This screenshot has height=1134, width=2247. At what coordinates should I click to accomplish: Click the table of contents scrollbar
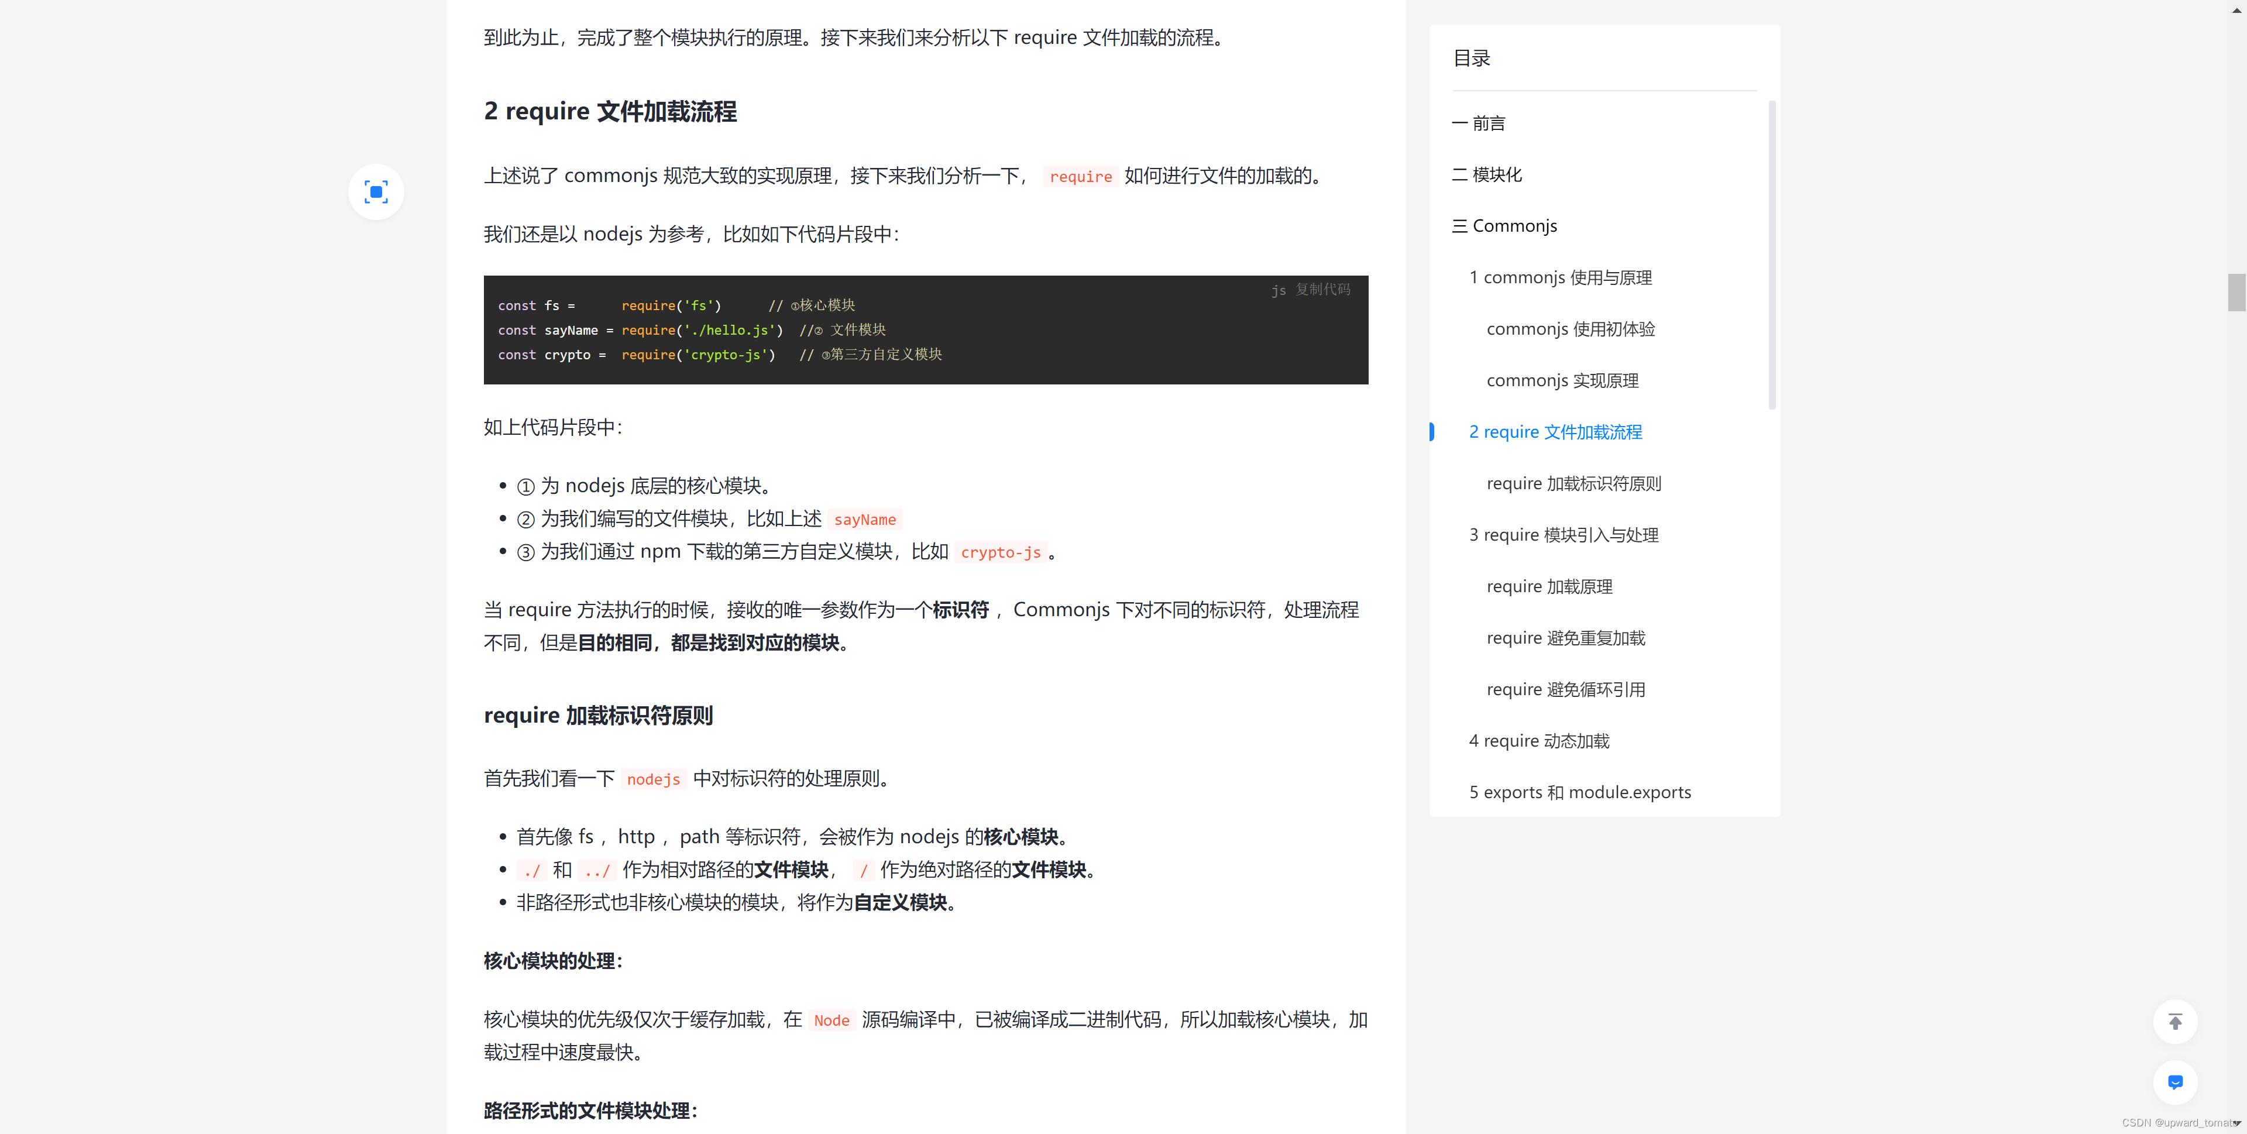pos(1772,255)
